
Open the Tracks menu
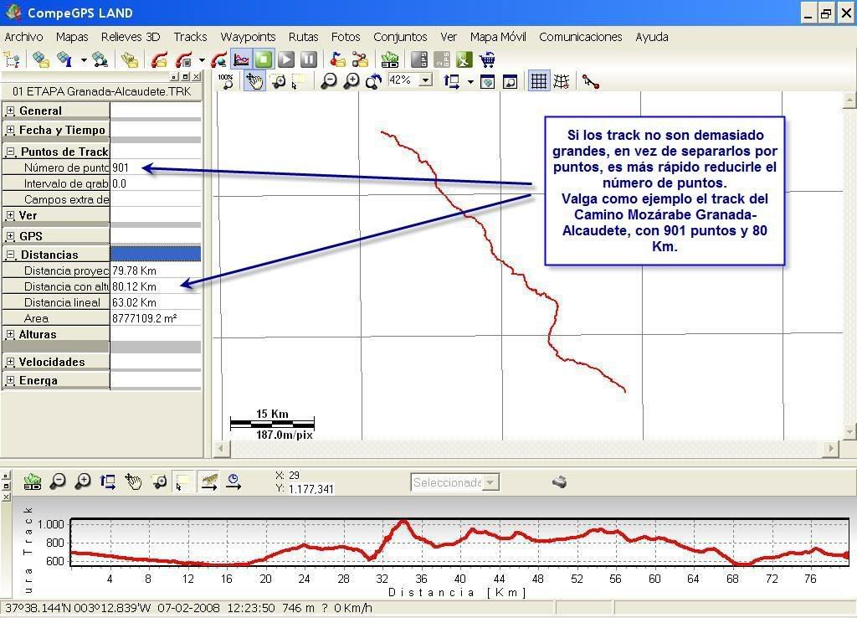coord(190,37)
